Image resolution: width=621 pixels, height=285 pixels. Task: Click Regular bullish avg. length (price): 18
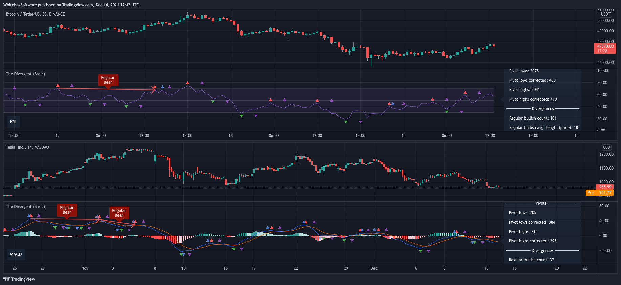[x=543, y=128]
